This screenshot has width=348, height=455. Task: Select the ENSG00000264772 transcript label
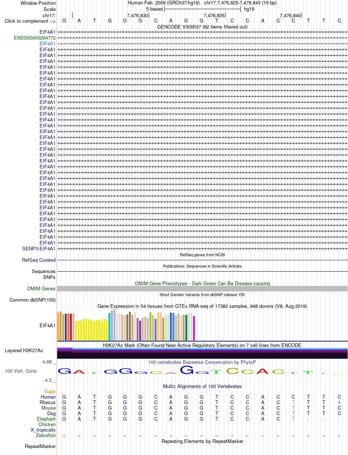(x=35, y=38)
